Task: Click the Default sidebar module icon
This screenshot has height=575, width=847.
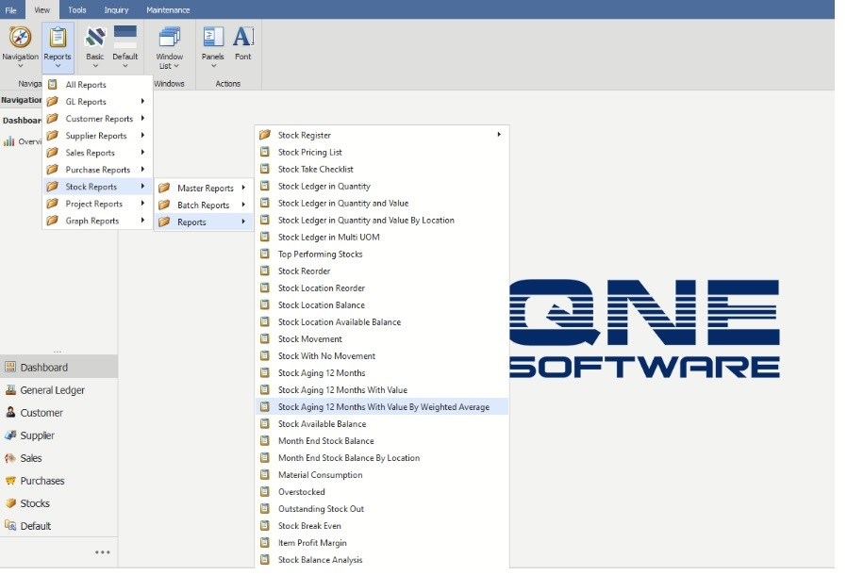Action: 10,525
